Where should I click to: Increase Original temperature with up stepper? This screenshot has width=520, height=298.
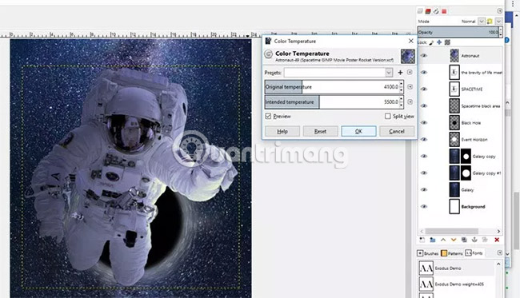pyautogui.click(x=402, y=84)
